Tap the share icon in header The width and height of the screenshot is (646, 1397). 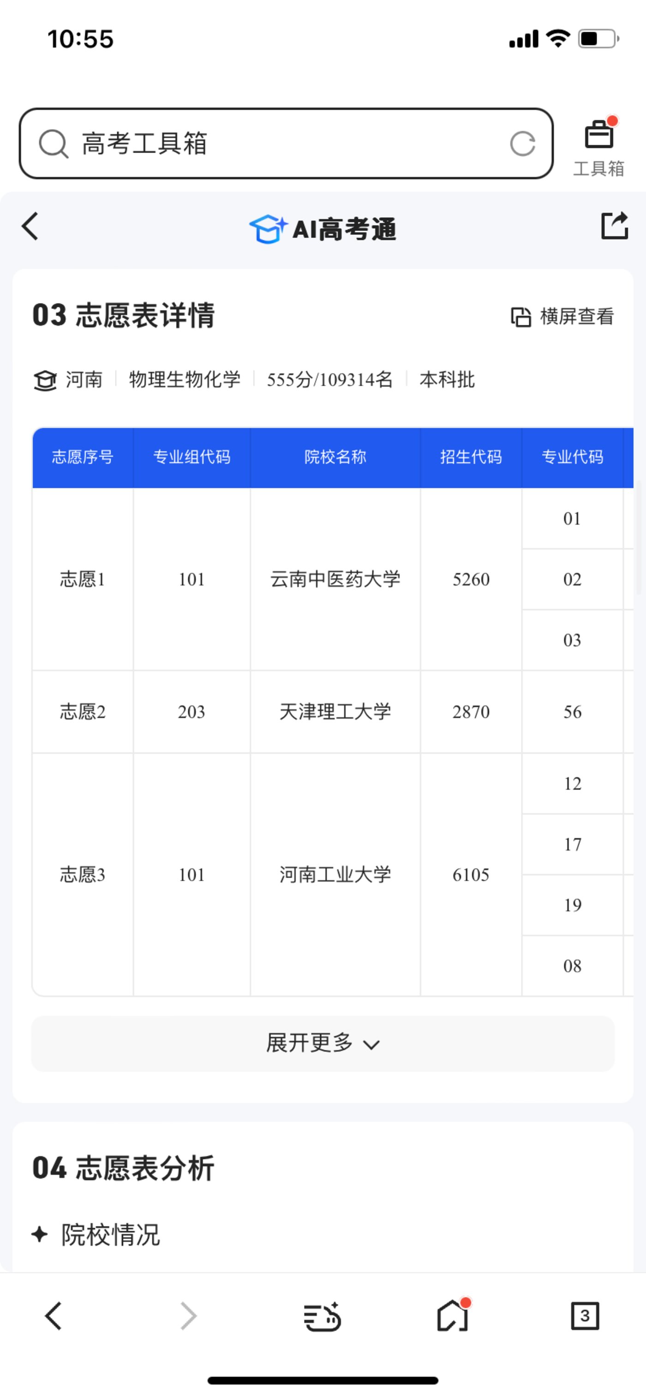tap(614, 226)
